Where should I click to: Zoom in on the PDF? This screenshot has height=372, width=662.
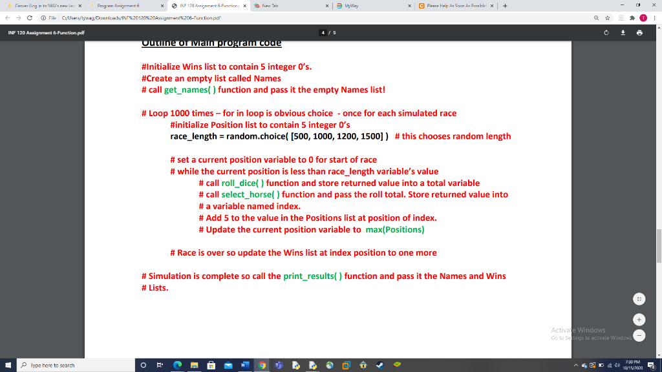639,320
